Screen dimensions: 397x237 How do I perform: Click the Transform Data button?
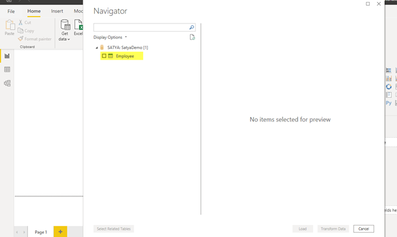(x=333, y=229)
